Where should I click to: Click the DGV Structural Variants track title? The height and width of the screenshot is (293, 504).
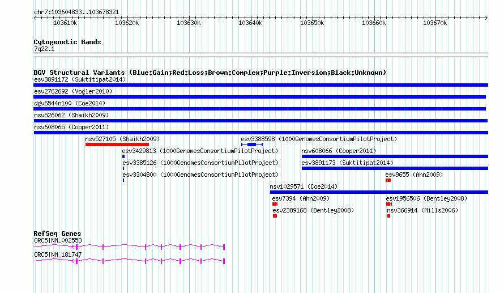click(x=210, y=73)
